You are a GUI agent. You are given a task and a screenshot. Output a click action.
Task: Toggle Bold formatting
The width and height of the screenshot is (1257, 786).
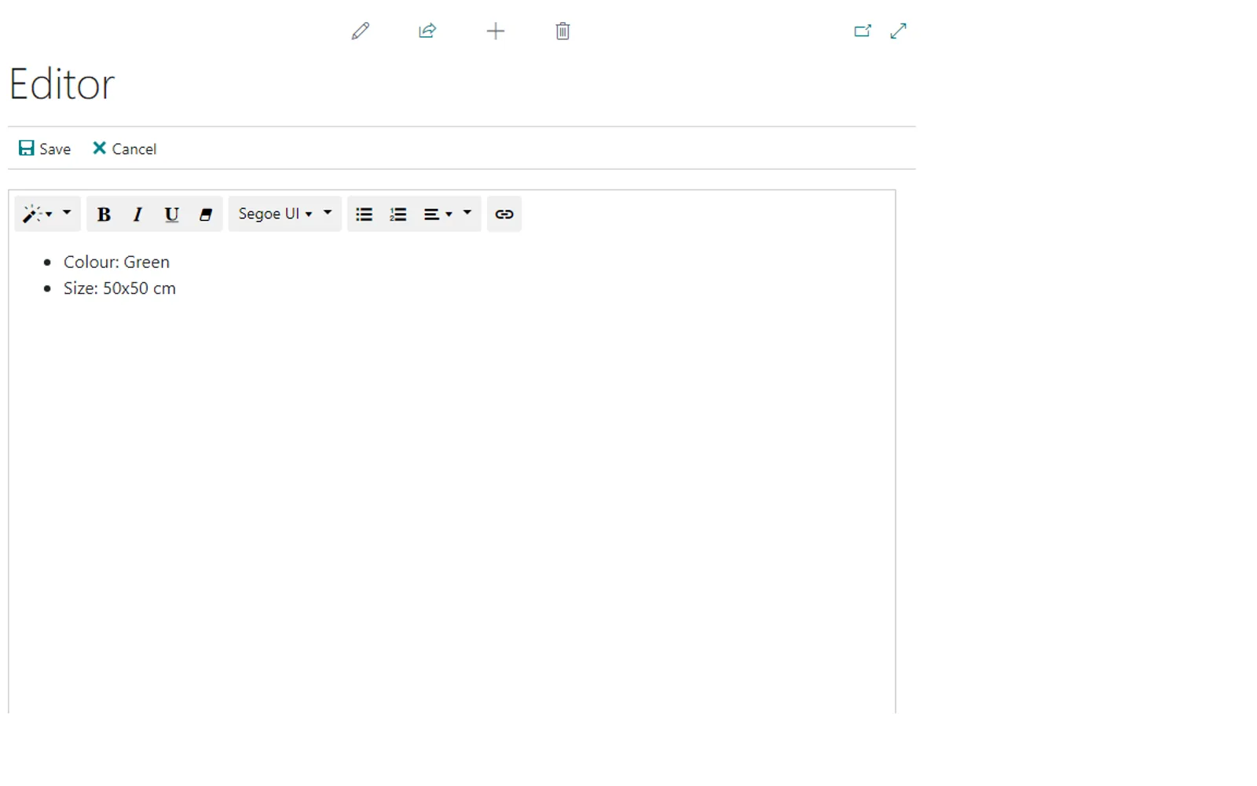(104, 215)
